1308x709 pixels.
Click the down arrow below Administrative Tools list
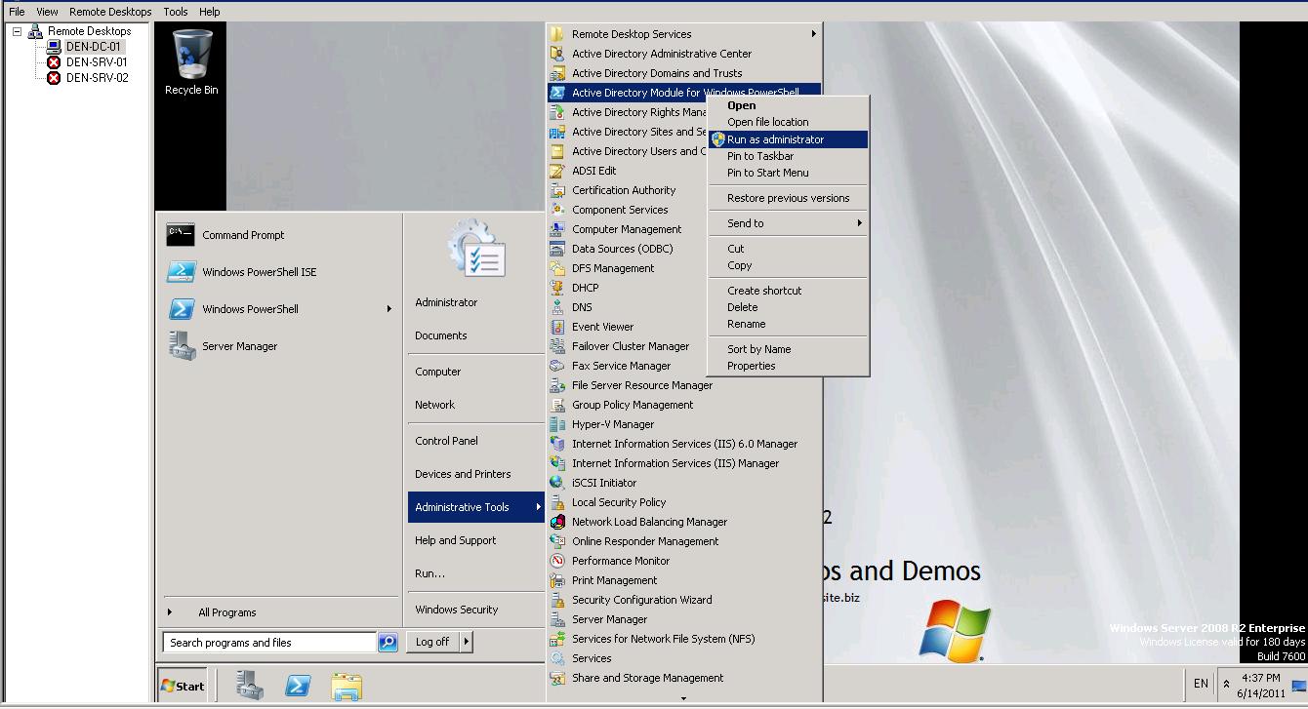683,698
